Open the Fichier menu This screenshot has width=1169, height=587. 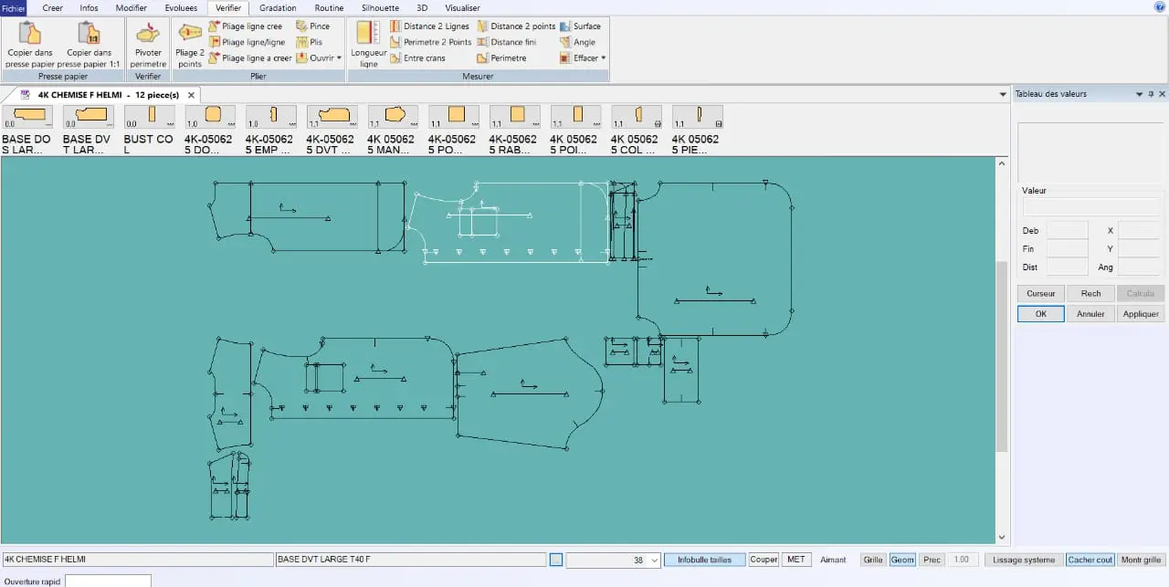pyautogui.click(x=14, y=7)
